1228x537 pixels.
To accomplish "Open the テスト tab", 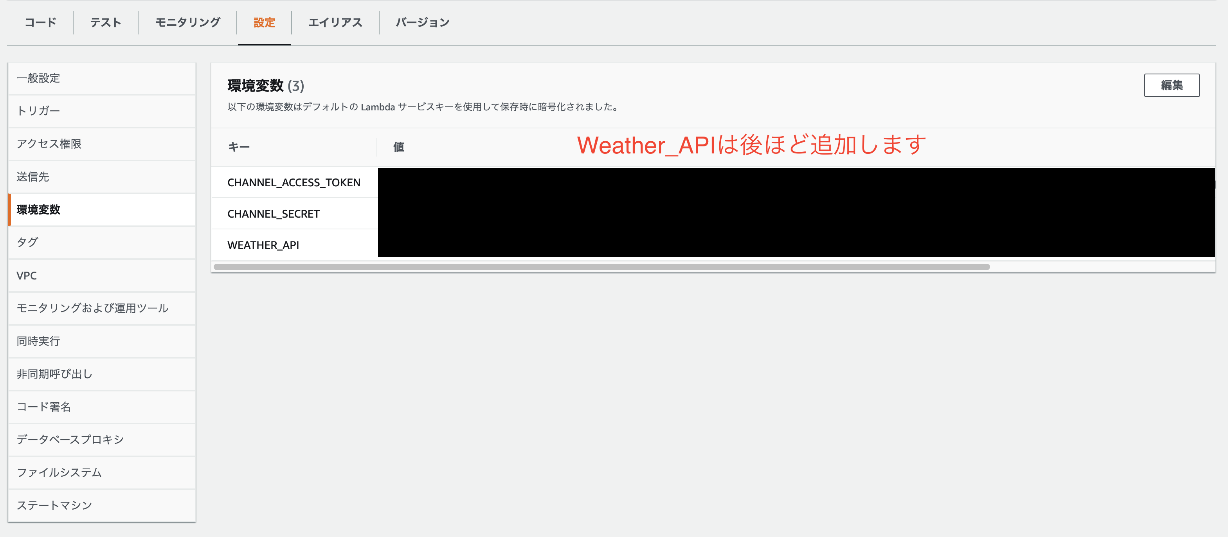I will tap(104, 22).
